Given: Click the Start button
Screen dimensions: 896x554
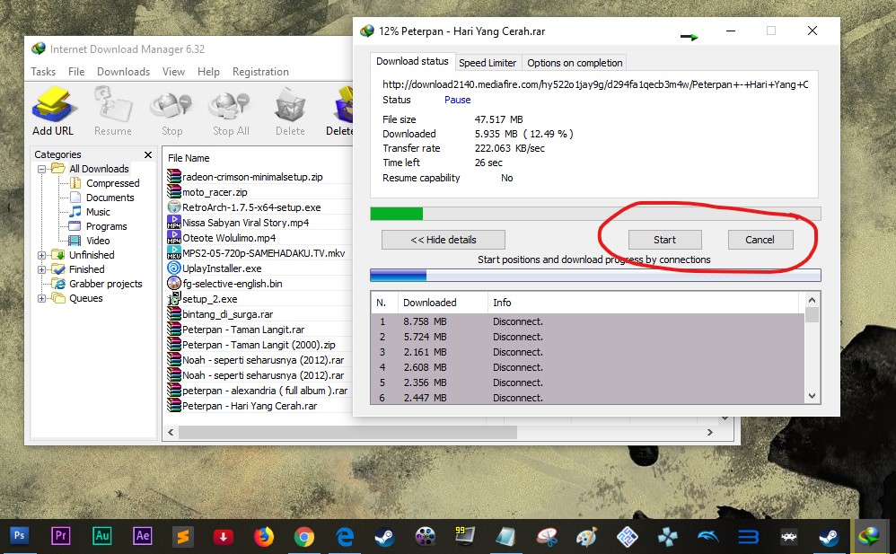Looking at the screenshot, I should (664, 240).
